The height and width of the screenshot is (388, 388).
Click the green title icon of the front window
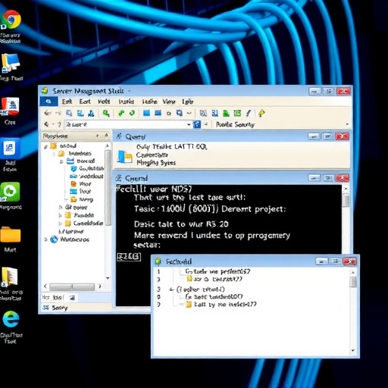pyautogui.click(x=158, y=261)
